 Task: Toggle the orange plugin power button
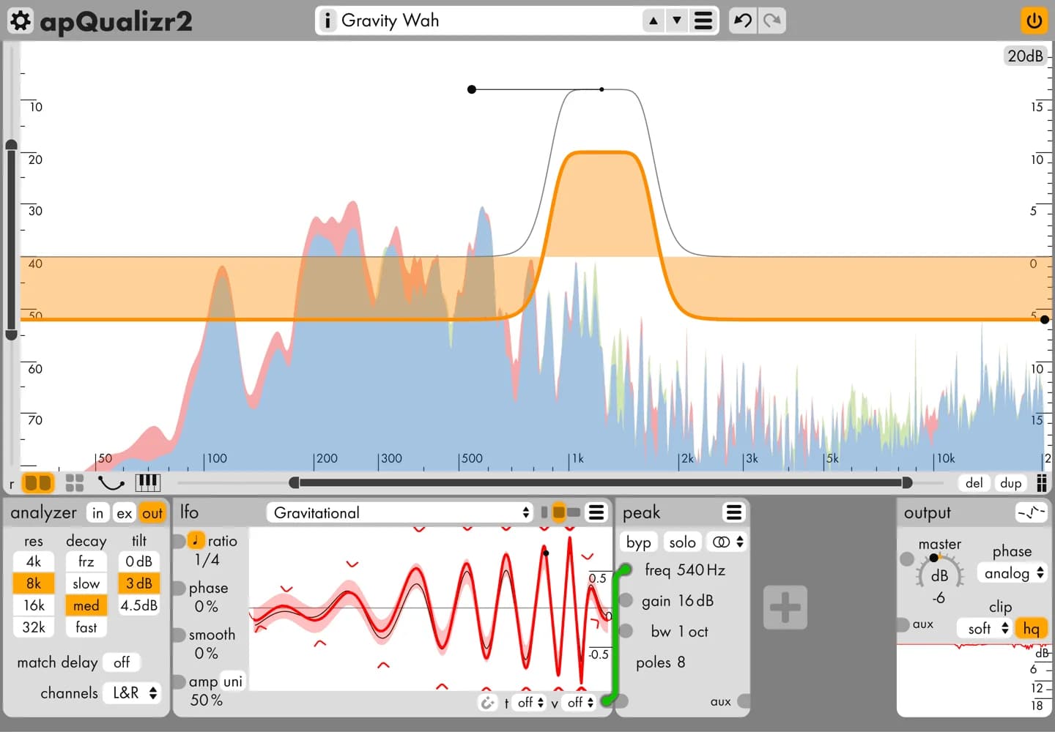coord(1034,20)
